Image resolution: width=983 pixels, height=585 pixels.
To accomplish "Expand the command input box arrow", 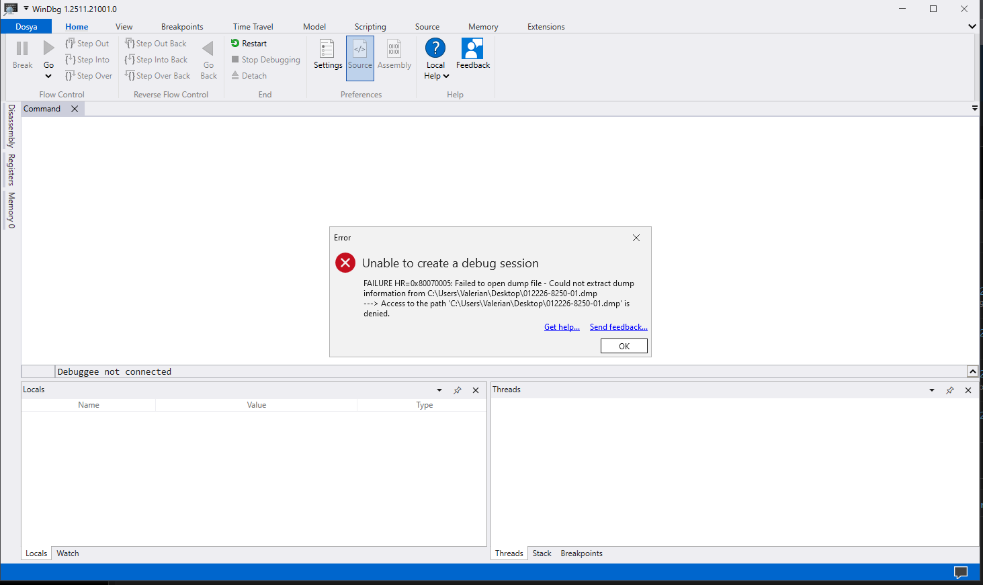I will point(972,371).
